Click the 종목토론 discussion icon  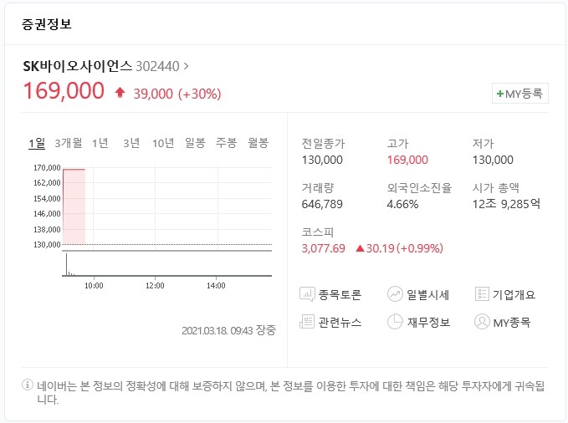(x=308, y=294)
